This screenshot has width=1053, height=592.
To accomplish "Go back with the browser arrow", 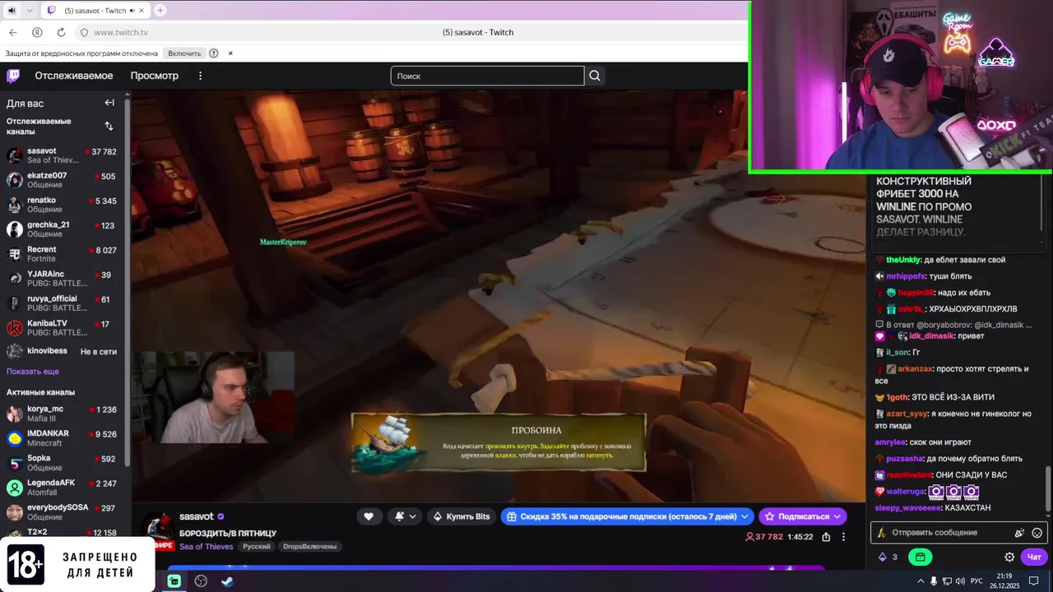I will [x=13, y=32].
